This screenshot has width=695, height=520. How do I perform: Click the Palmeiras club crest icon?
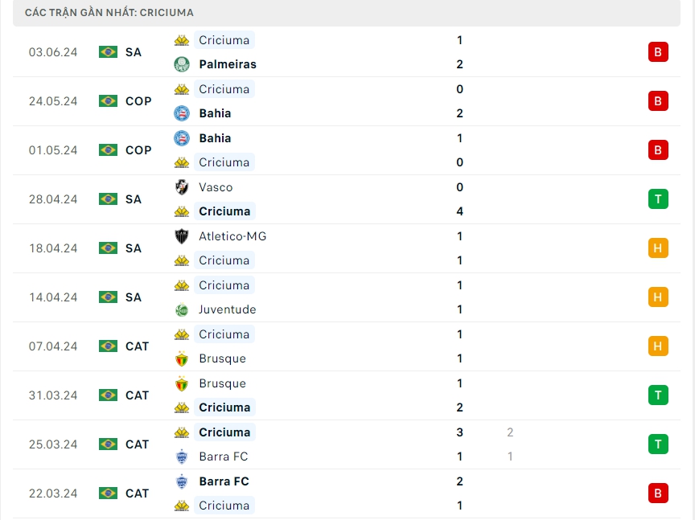182,64
